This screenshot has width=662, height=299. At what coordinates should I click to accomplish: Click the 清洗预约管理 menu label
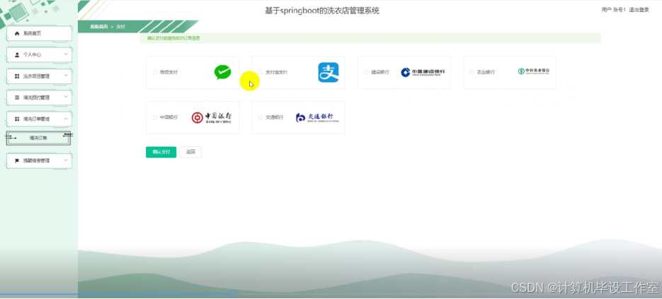pyautogui.click(x=36, y=98)
